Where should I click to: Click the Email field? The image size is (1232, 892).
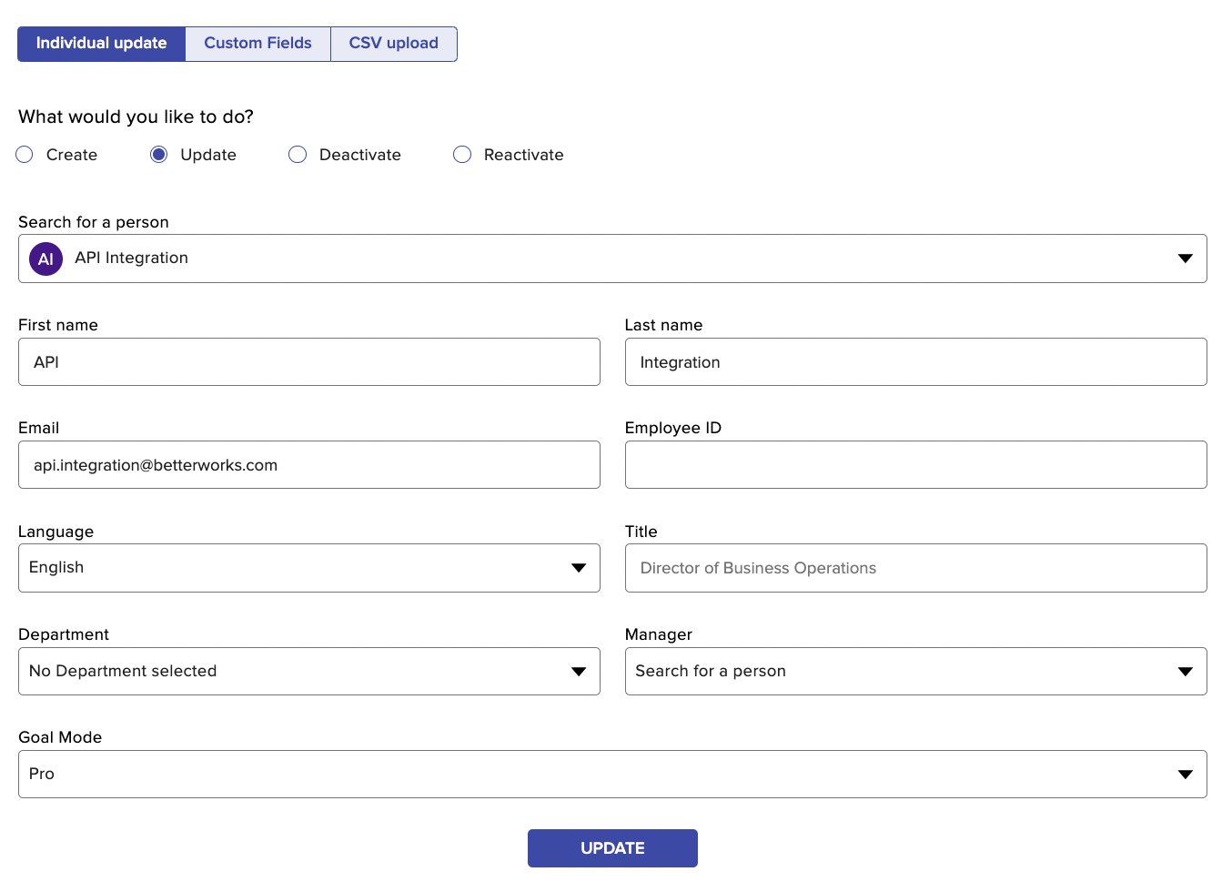(309, 465)
